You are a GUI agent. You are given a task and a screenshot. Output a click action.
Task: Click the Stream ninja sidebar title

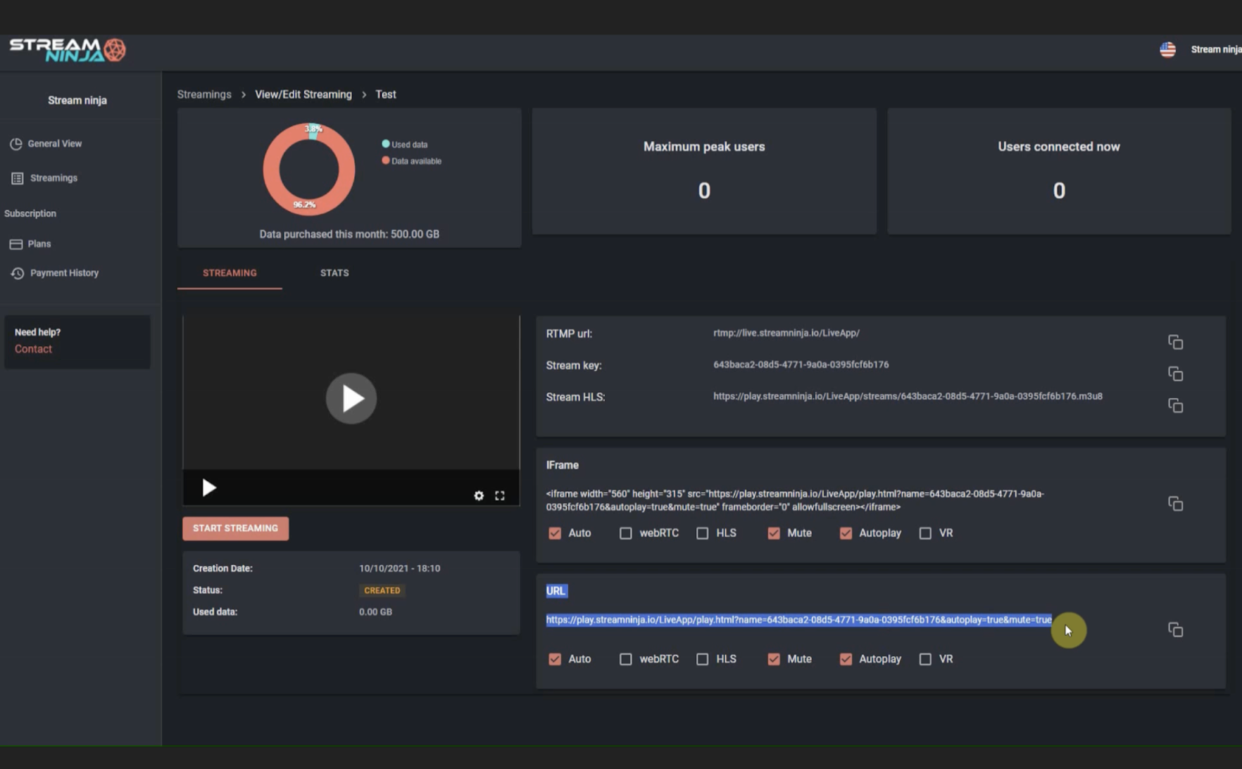click(x=77, y=101)
